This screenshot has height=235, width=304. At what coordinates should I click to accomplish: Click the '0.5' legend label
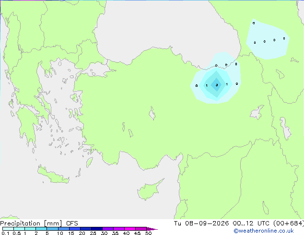pos(16,233)
